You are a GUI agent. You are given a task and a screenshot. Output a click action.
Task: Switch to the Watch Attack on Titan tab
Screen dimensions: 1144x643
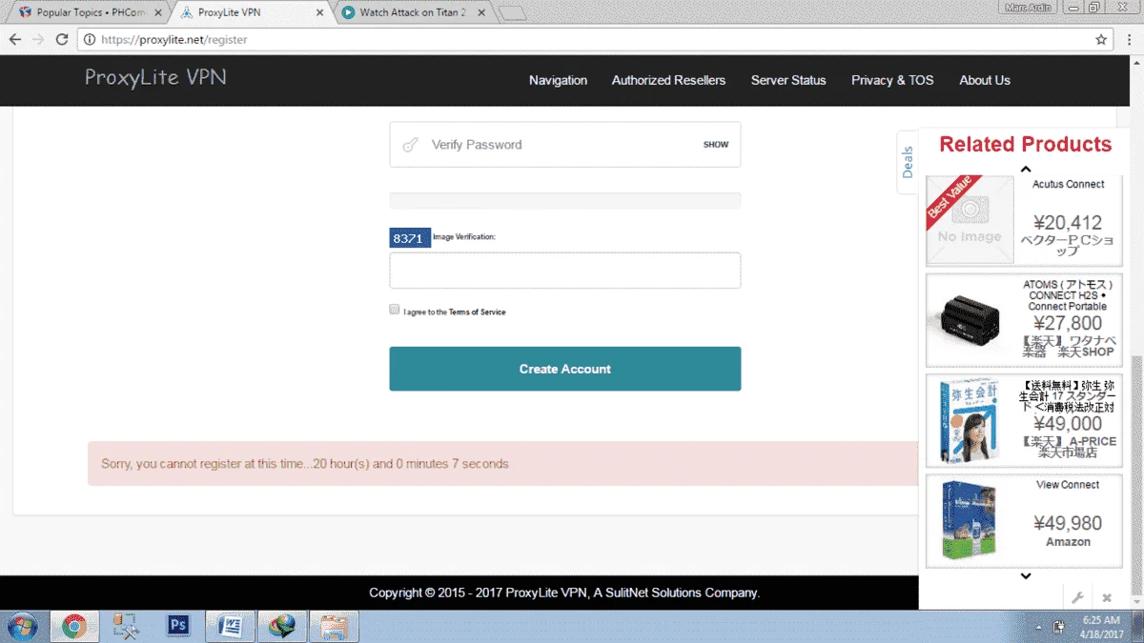412,13
